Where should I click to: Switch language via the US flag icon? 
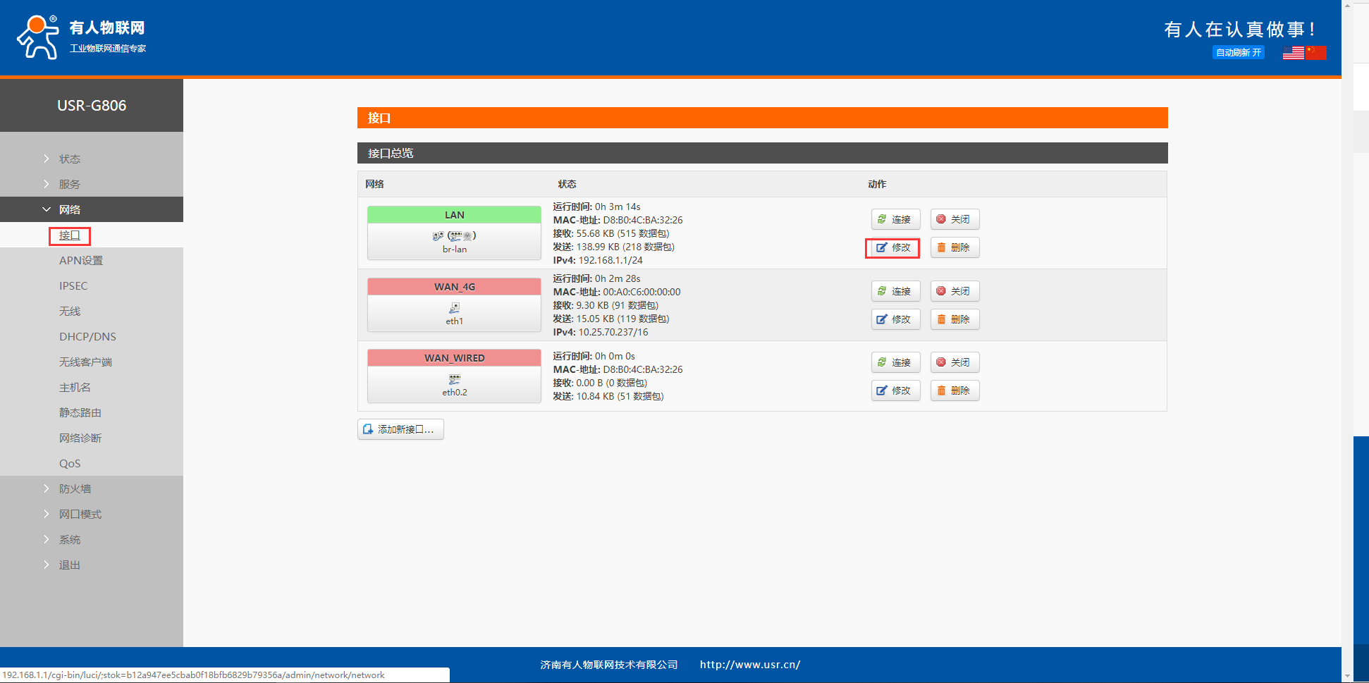point(1293,53)
